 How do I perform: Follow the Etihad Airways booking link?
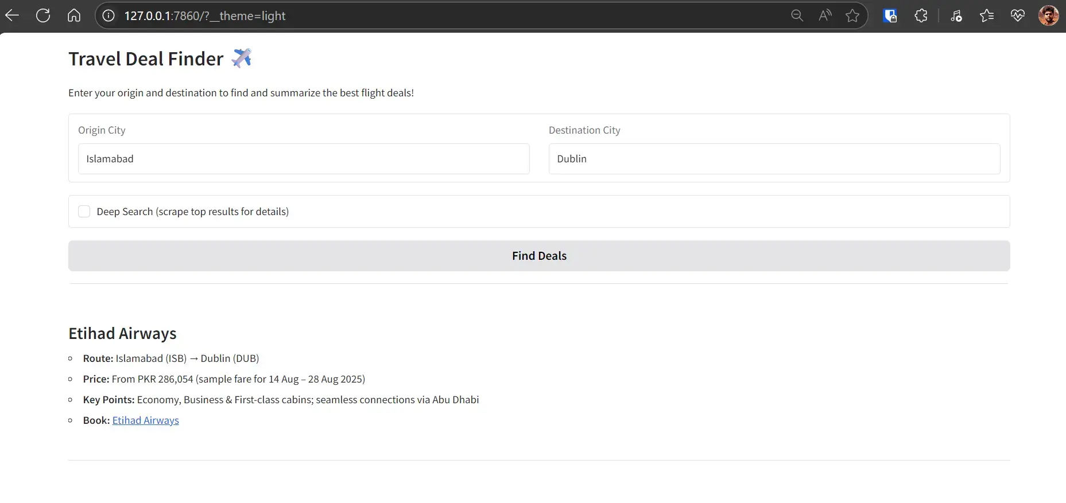(145, 420)
